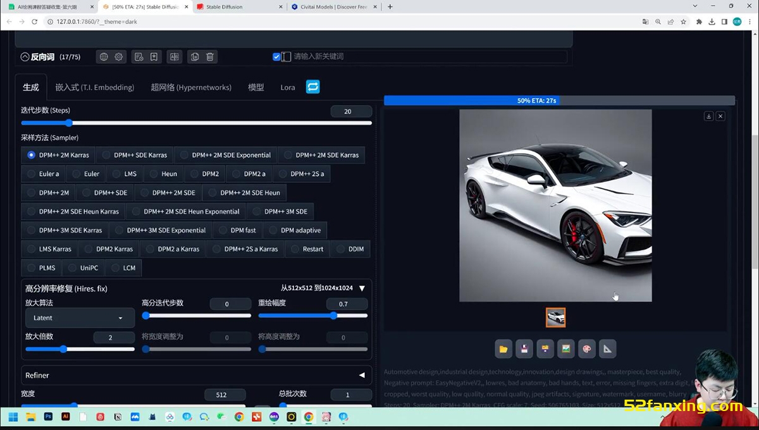759x430 pixels.
Task: Choose the Heun sampler
Action: (x=164, y=174)
